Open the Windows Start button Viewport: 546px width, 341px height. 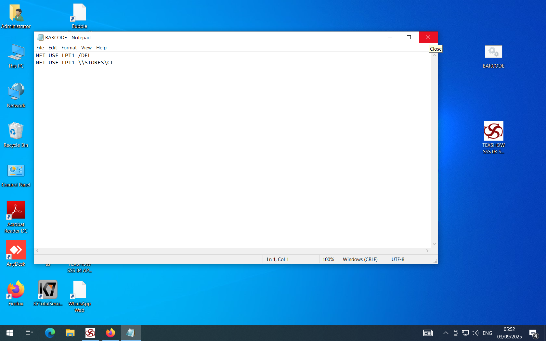pyautogui.click(x=10, y=333)
